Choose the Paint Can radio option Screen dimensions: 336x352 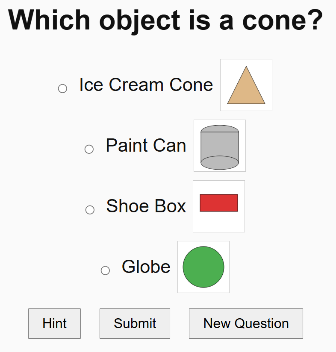(x=89, y=149)
